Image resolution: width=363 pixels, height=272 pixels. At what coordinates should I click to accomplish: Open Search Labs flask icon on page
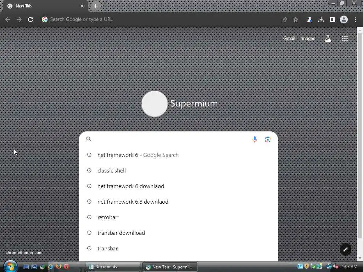328,39
